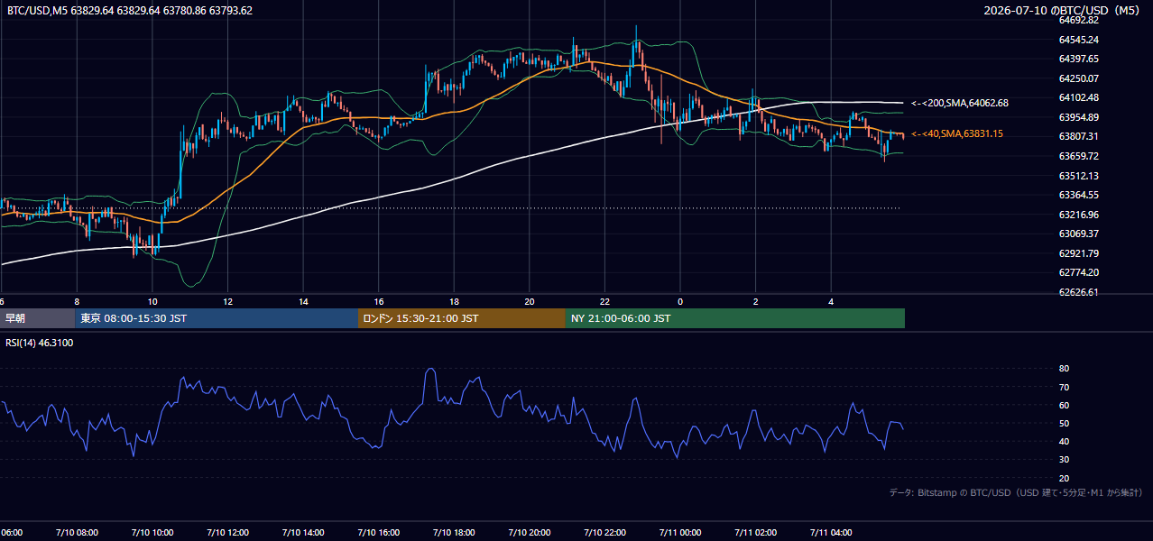Click hour tick 18 below price chart

click(x=454, y=302)
